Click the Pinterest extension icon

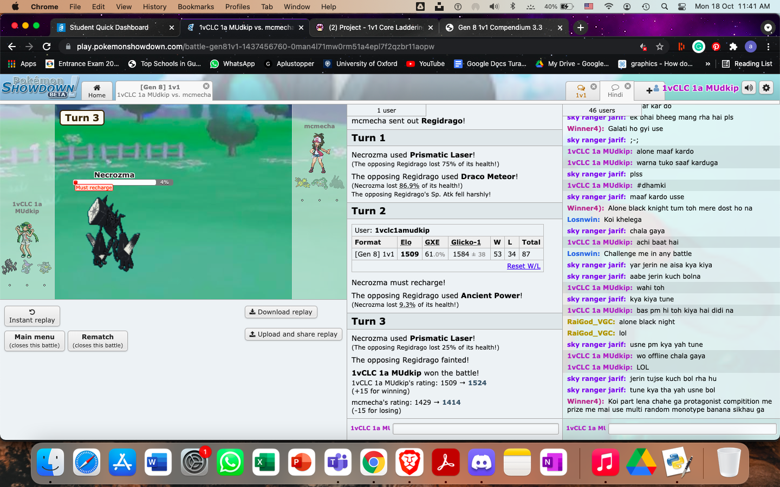point(716,47)
